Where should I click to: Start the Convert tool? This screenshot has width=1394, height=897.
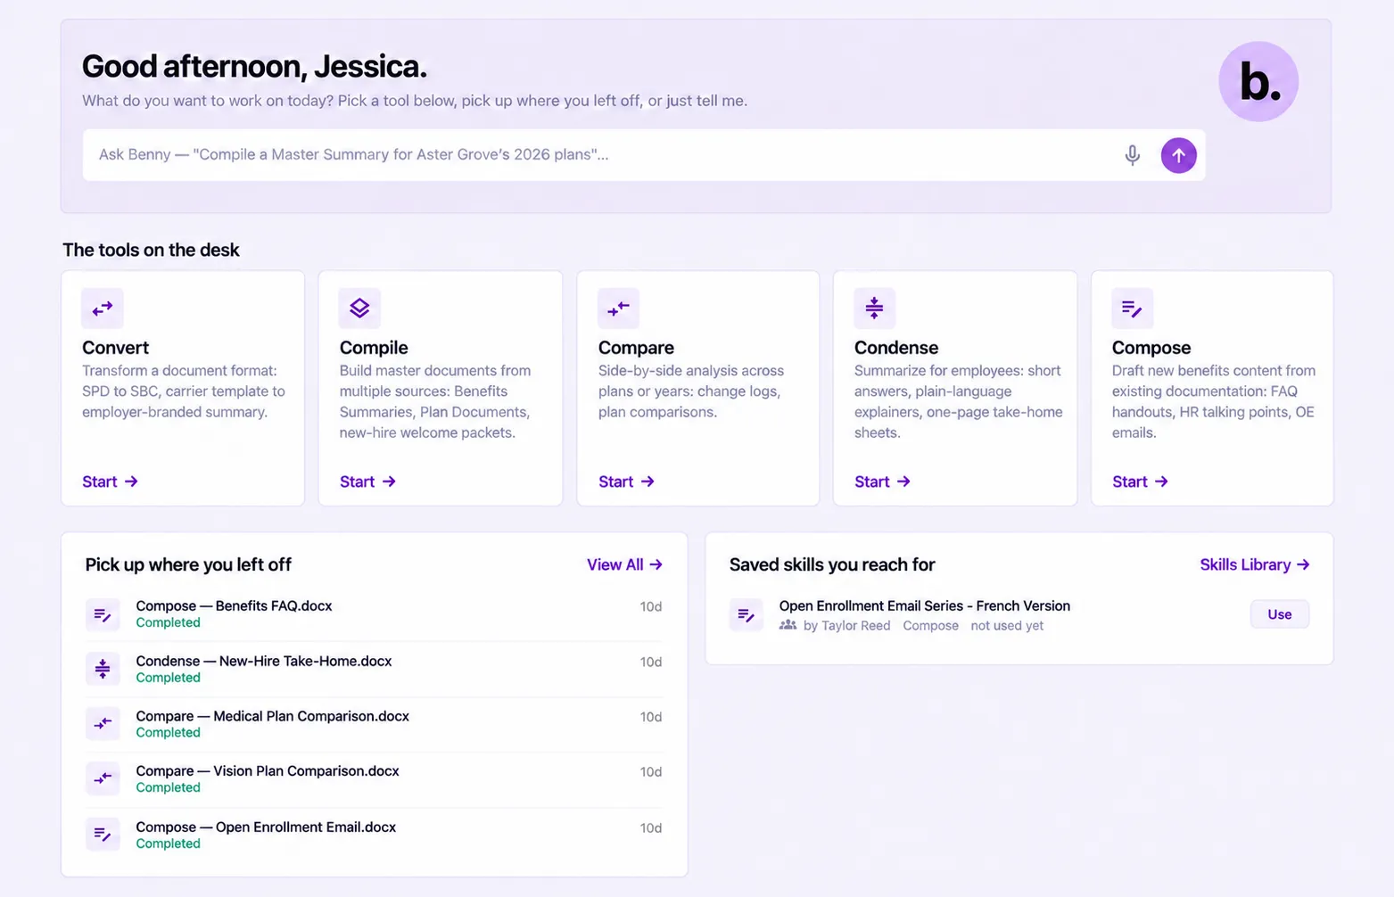click(x=110, y=481)
